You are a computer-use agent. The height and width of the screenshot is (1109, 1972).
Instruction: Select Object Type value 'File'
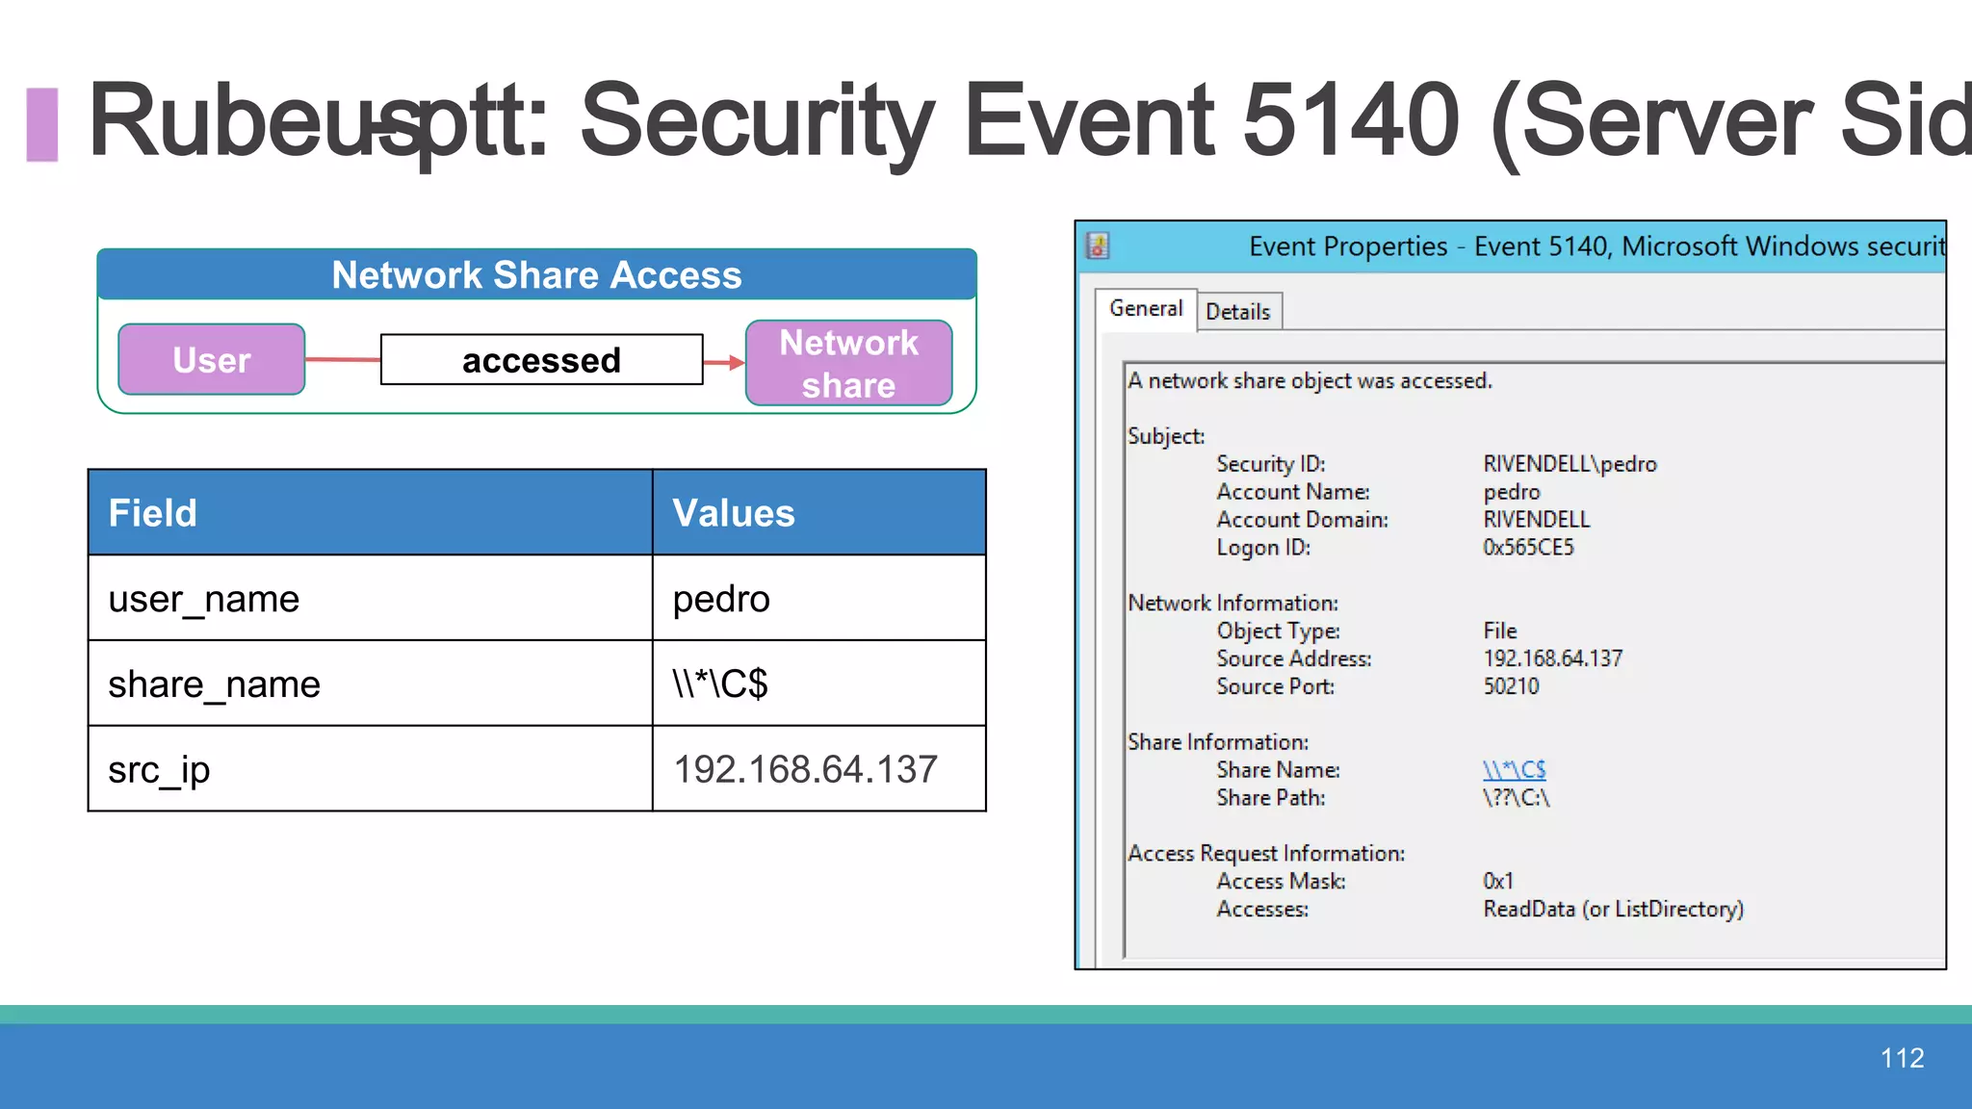(1500, 632)
